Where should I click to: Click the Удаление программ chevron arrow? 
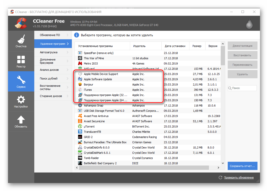click(x=68, y=44)
